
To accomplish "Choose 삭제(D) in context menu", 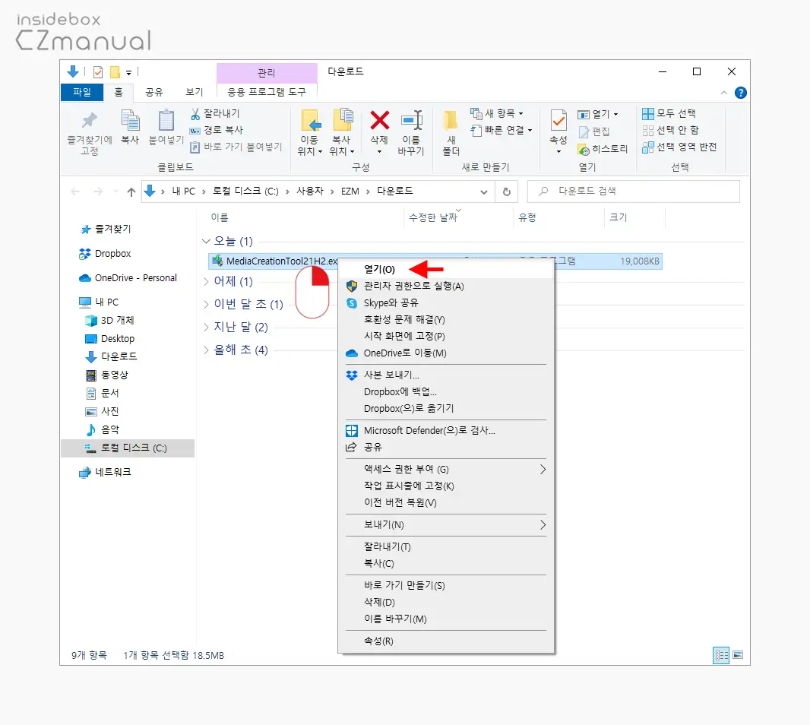I will click(445, 603).
